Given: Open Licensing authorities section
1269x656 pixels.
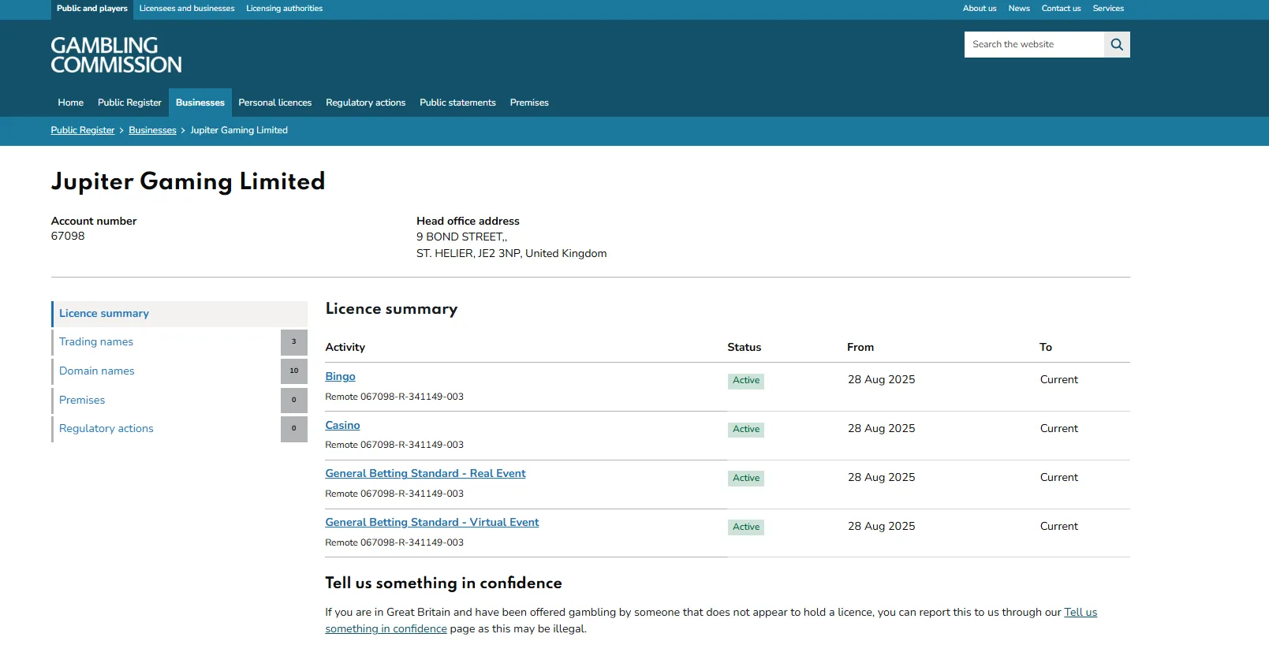Looking at the screenshot, I should click(x=285, y=9).
